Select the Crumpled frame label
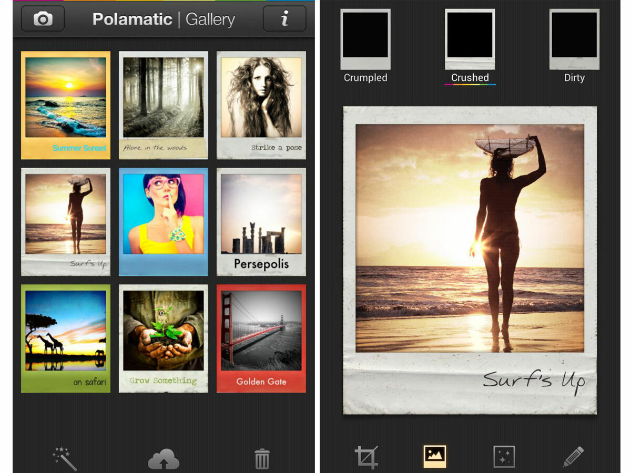 365,78
